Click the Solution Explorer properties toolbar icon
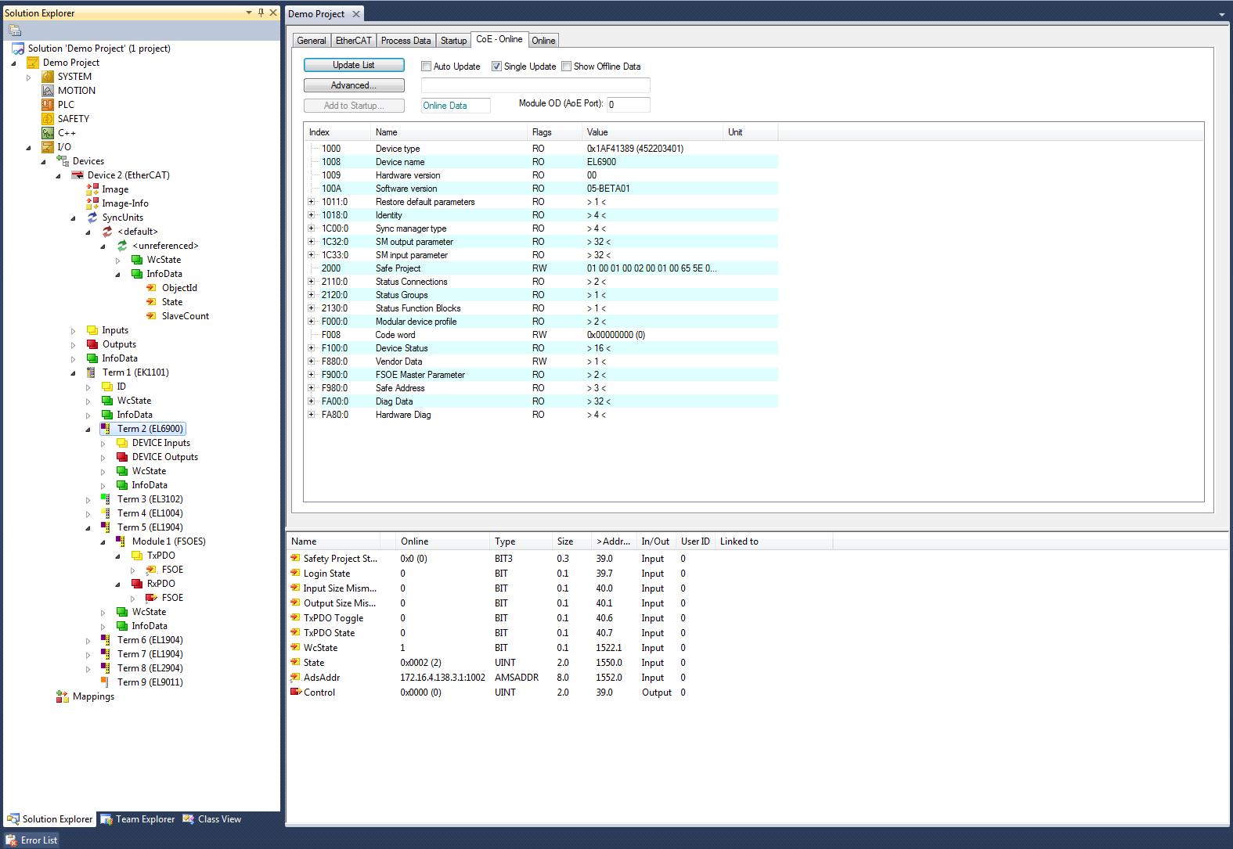The height and width of the screenshot is (849, 1233). 15,31
